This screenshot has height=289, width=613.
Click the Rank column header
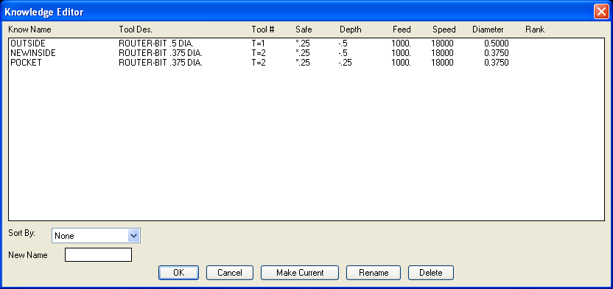(535, 29)
